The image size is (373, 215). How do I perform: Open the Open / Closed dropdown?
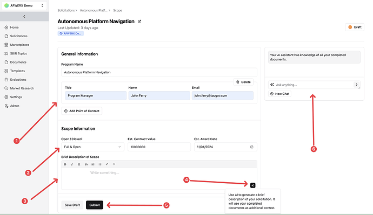coord(92,147)
